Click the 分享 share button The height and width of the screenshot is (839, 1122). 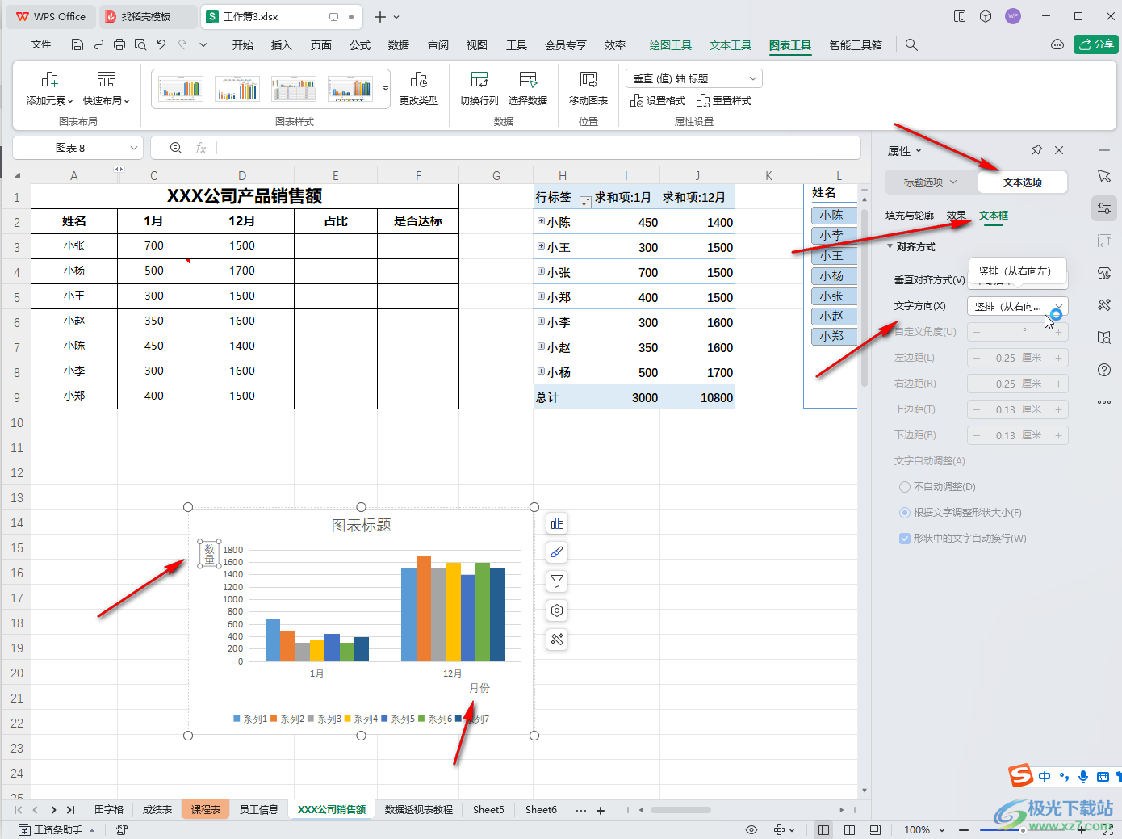coord(1096,44)
